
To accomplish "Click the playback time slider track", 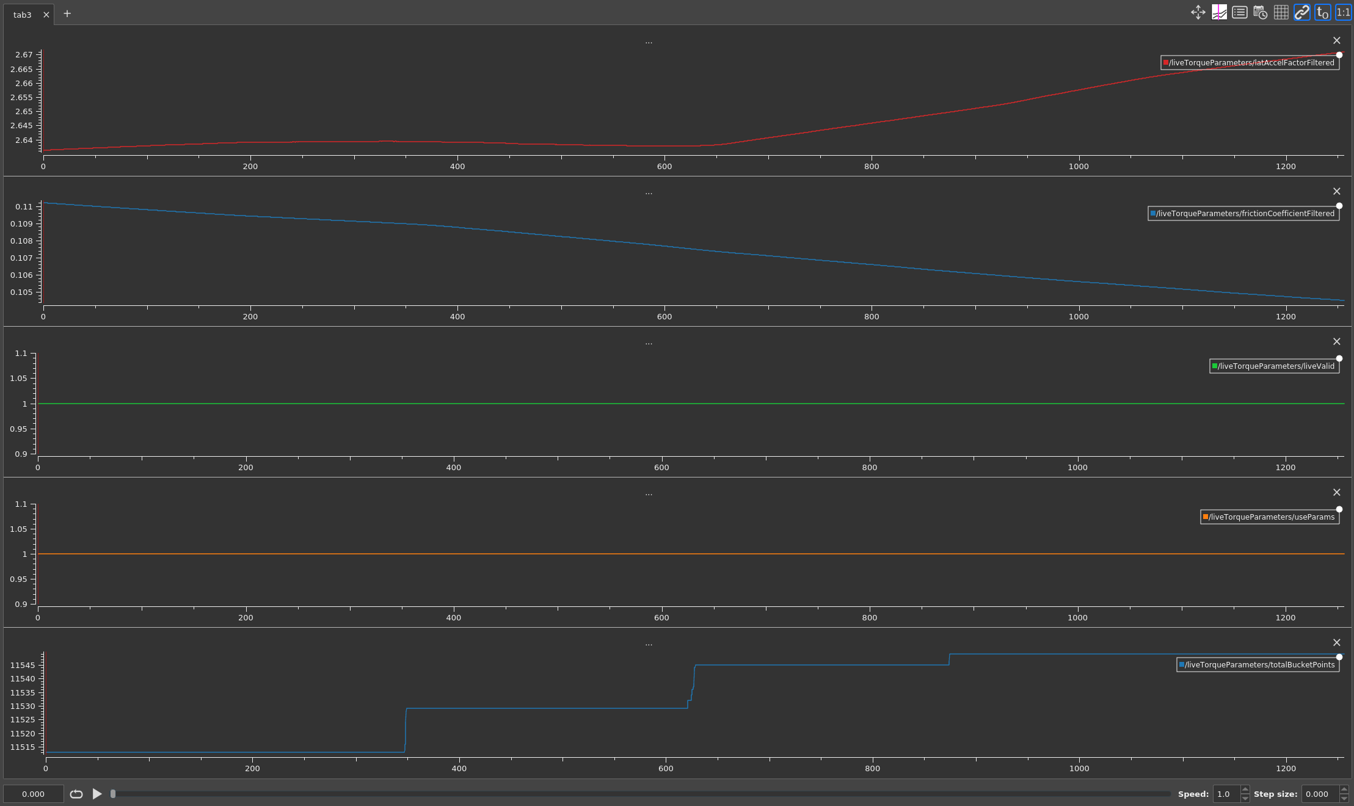I will (641, 794).
